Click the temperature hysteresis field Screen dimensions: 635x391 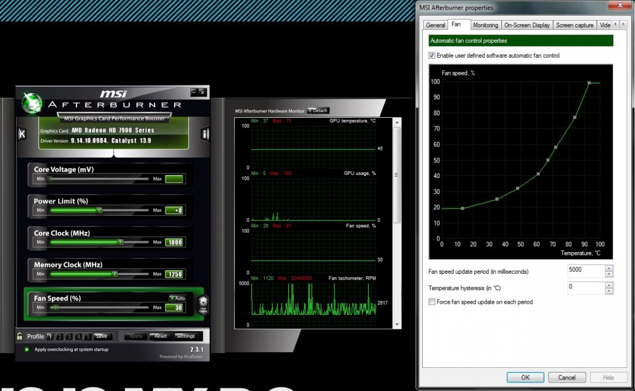[586, 287]
